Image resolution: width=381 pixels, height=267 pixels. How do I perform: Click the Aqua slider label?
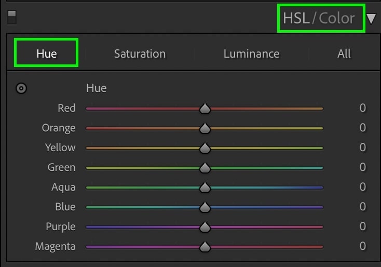click(63, 187)
